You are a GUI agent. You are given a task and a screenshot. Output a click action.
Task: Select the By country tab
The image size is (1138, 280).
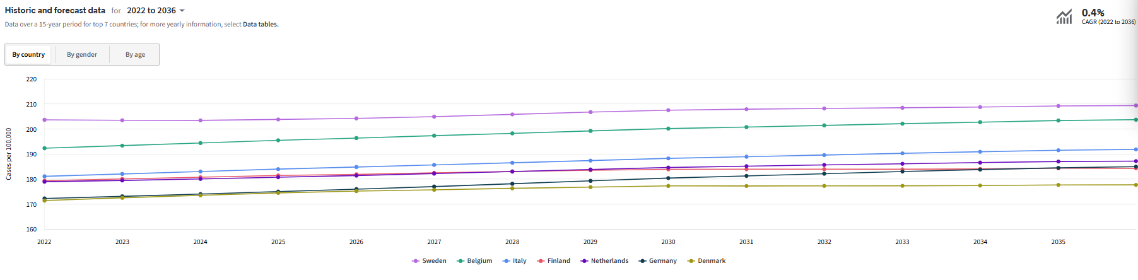click(x=28, y=55)
